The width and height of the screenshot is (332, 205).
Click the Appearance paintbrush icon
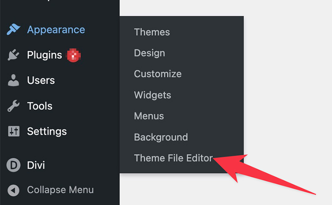13,29
